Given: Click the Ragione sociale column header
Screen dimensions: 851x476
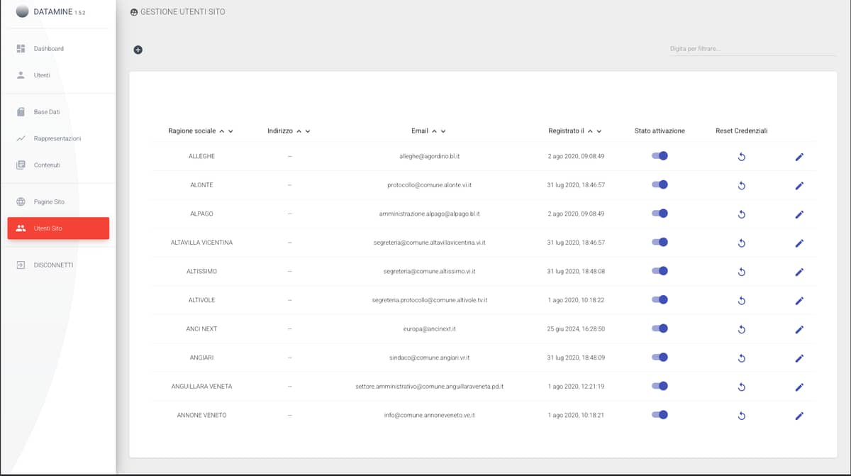Looking at the screenshot, I should click(x=192, y=131).
